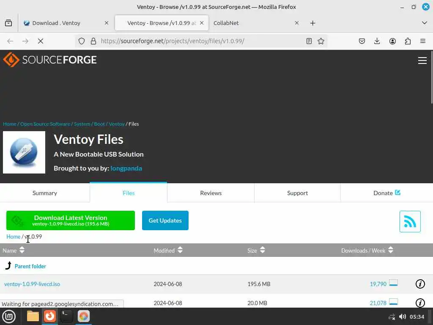The width and height of the screenshot is (433, 325).
Task: Open the 19,790 downloads stats link
Action: [378, 284]
